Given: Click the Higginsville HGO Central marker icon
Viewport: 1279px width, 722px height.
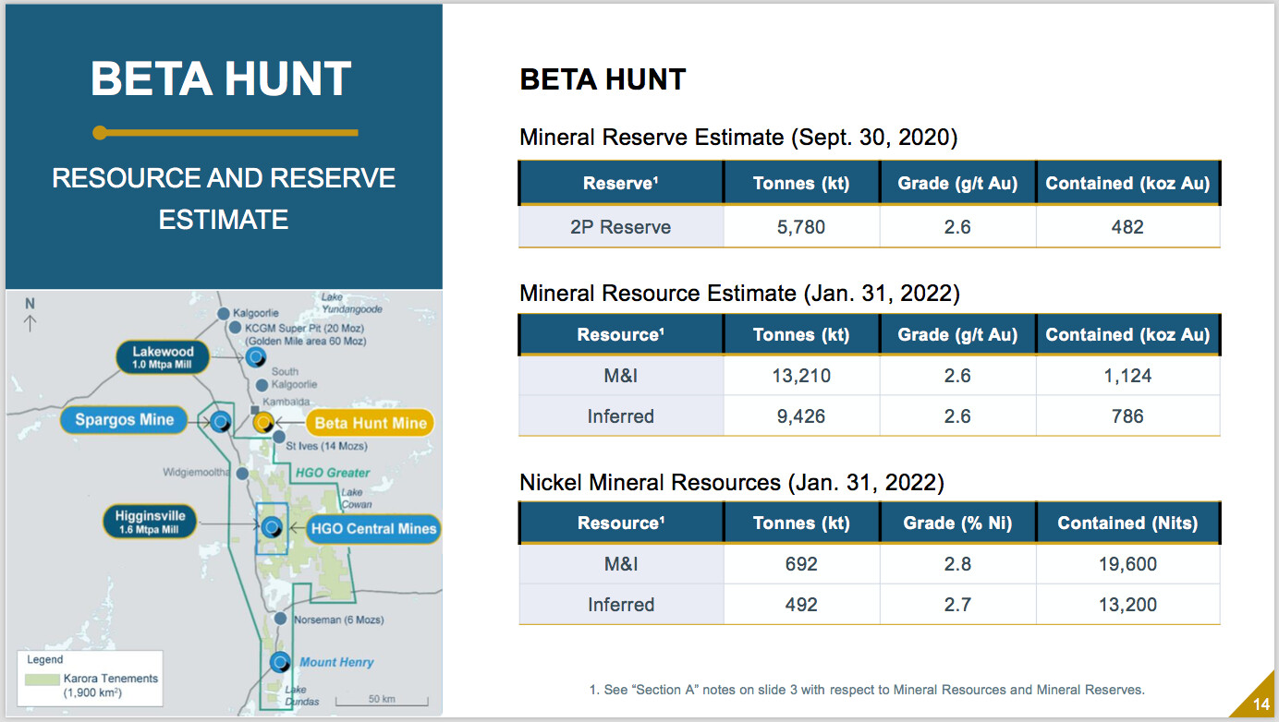Looking at the screenshot, I should (272, 528).
